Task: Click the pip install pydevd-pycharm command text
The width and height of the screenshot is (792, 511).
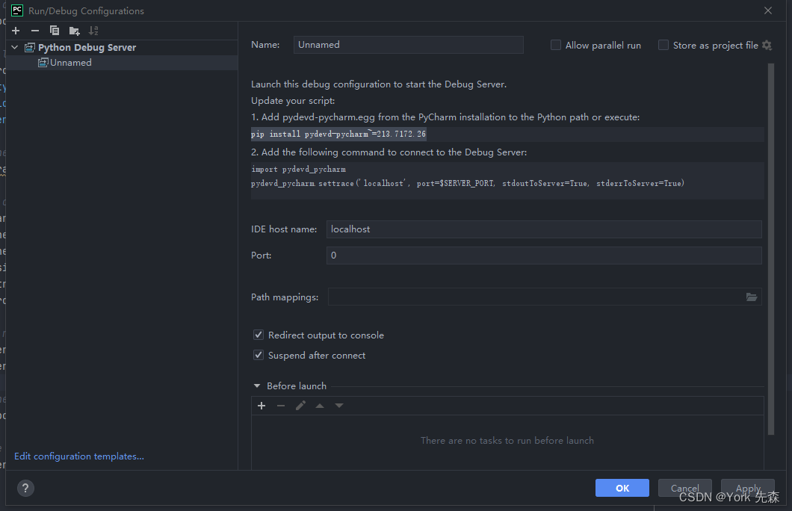Action: [x=338, y=134]
